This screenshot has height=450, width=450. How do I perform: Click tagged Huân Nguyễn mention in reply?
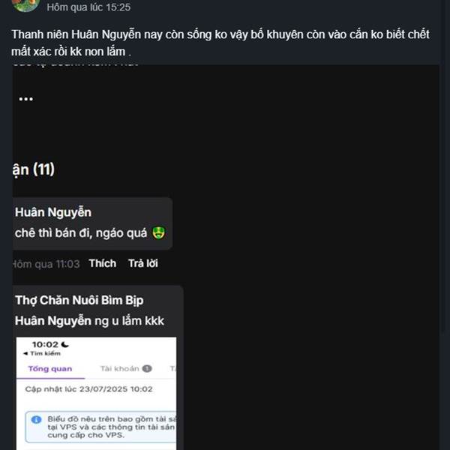click(x=53, y=320)
